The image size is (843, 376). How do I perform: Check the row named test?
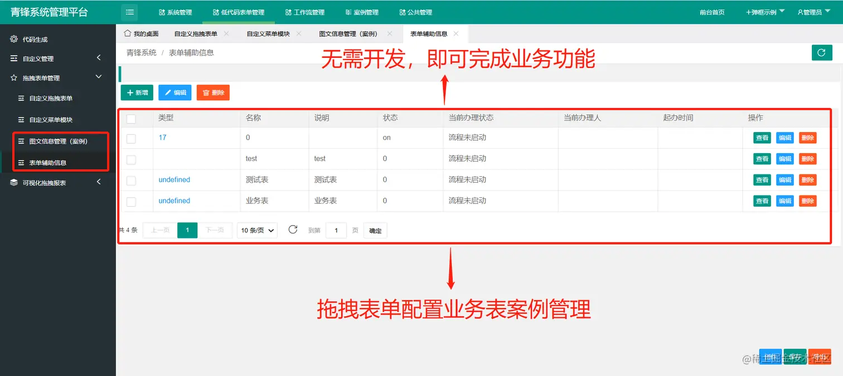click(131, 159)
